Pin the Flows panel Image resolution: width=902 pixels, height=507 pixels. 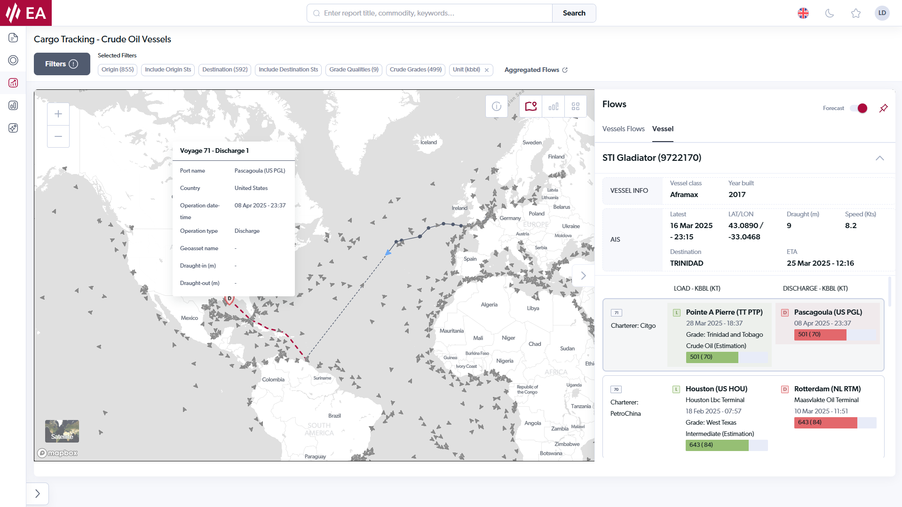(883, 108)
